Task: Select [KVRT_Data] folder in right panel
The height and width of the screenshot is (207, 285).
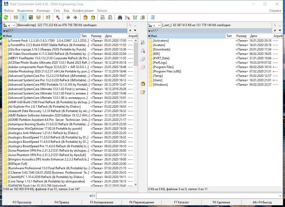Action: coord(161,58)
